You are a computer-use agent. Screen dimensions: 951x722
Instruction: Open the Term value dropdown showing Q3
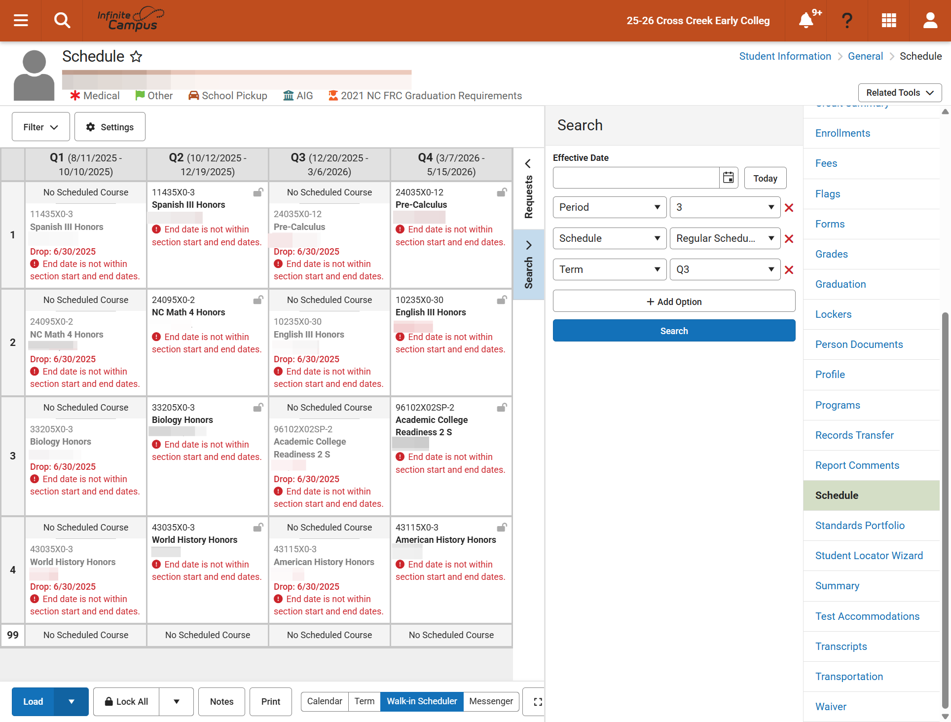[725, 269]
